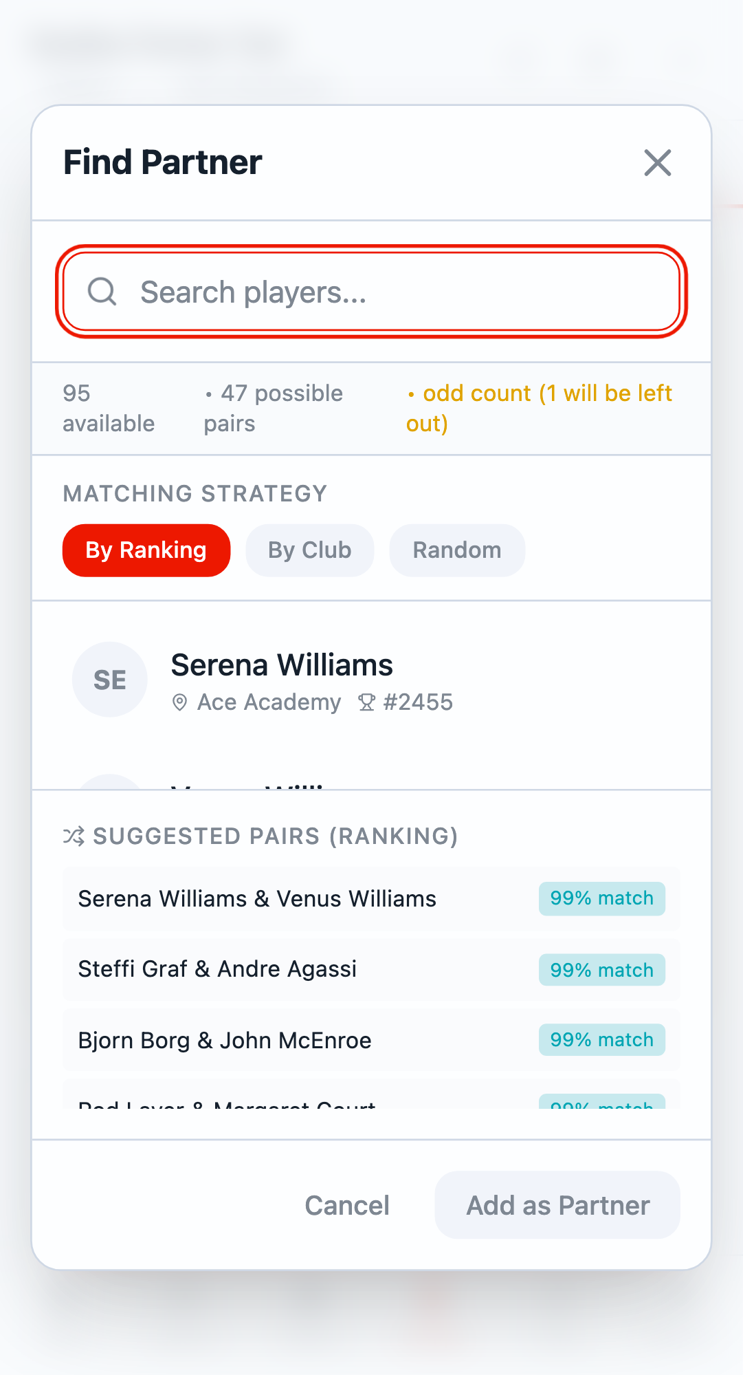Image resolution: width=743 pixels, height=1375 pixels.
Task: Click the 99% match badge on the first pair
Action: coord(601,899)
